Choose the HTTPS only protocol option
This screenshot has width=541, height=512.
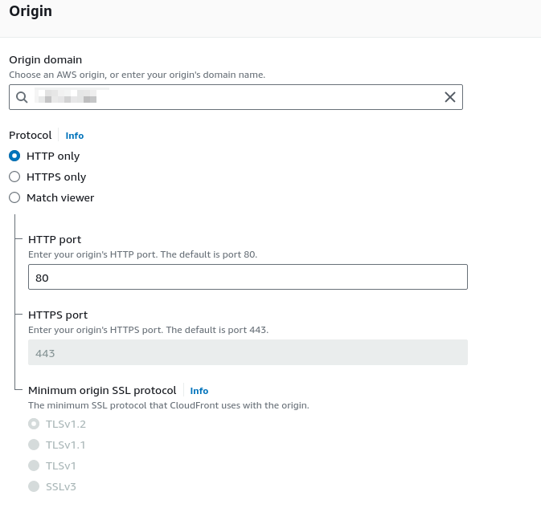(14, 177)
